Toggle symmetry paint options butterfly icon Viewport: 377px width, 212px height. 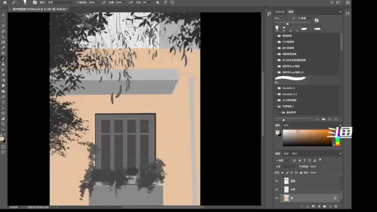172,2
